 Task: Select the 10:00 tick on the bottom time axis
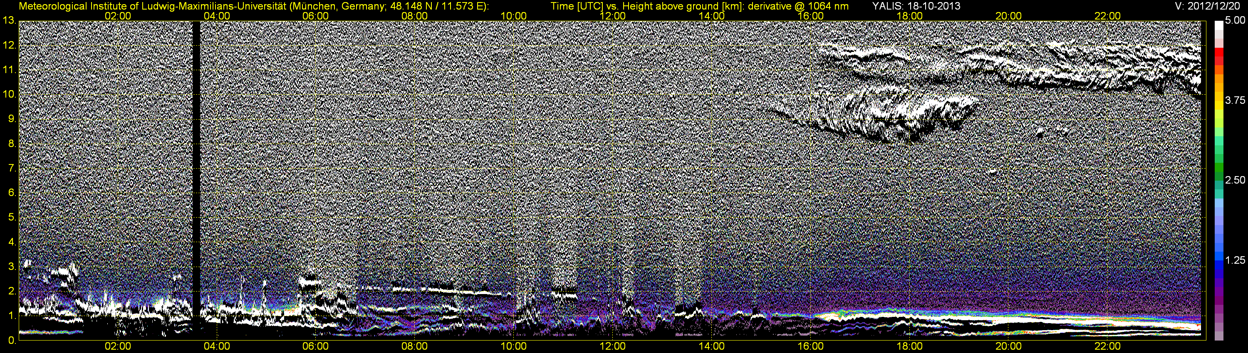click(x=513, y=346)
